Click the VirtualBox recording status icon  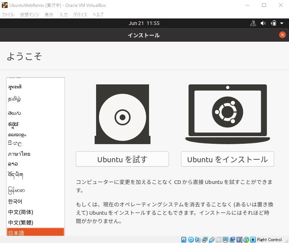click(232, 239)
